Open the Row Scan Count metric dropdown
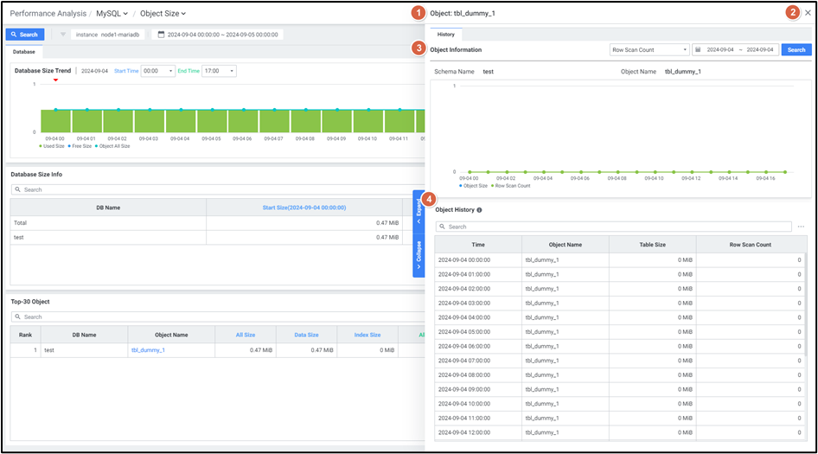The height and width of the screenshot is (454, 818). (649, 50)
